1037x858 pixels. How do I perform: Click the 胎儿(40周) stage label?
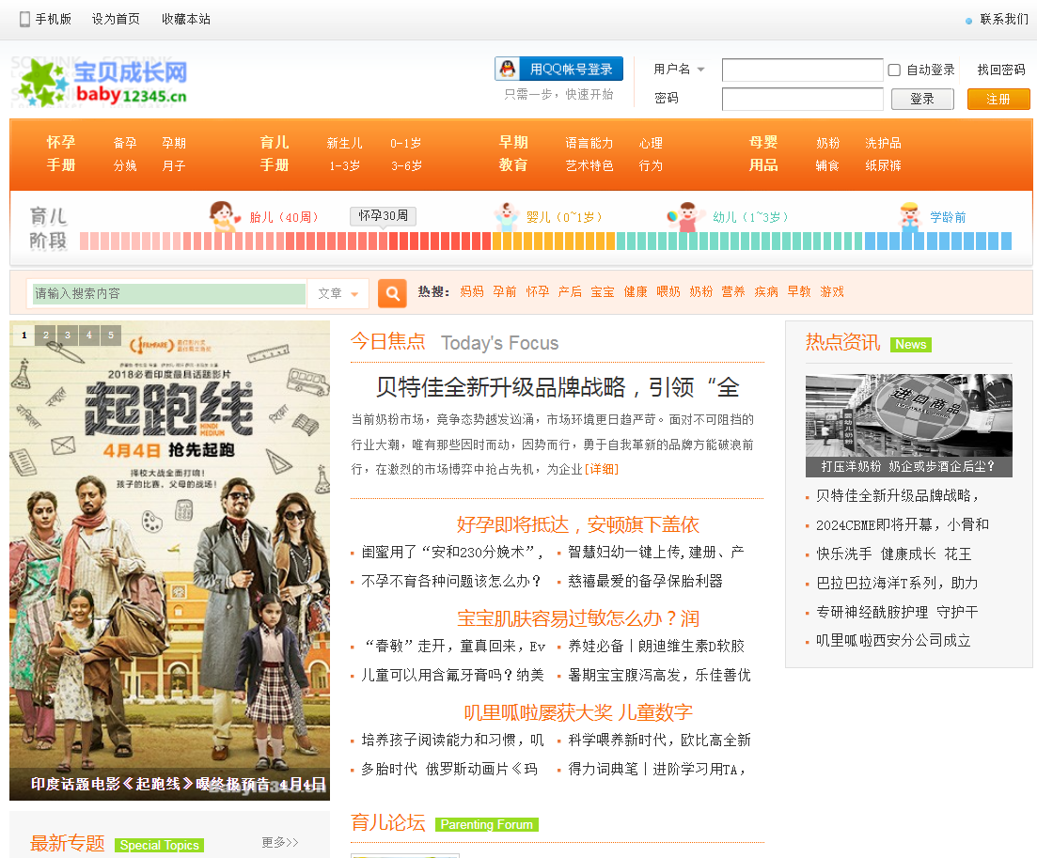[284, 217]
